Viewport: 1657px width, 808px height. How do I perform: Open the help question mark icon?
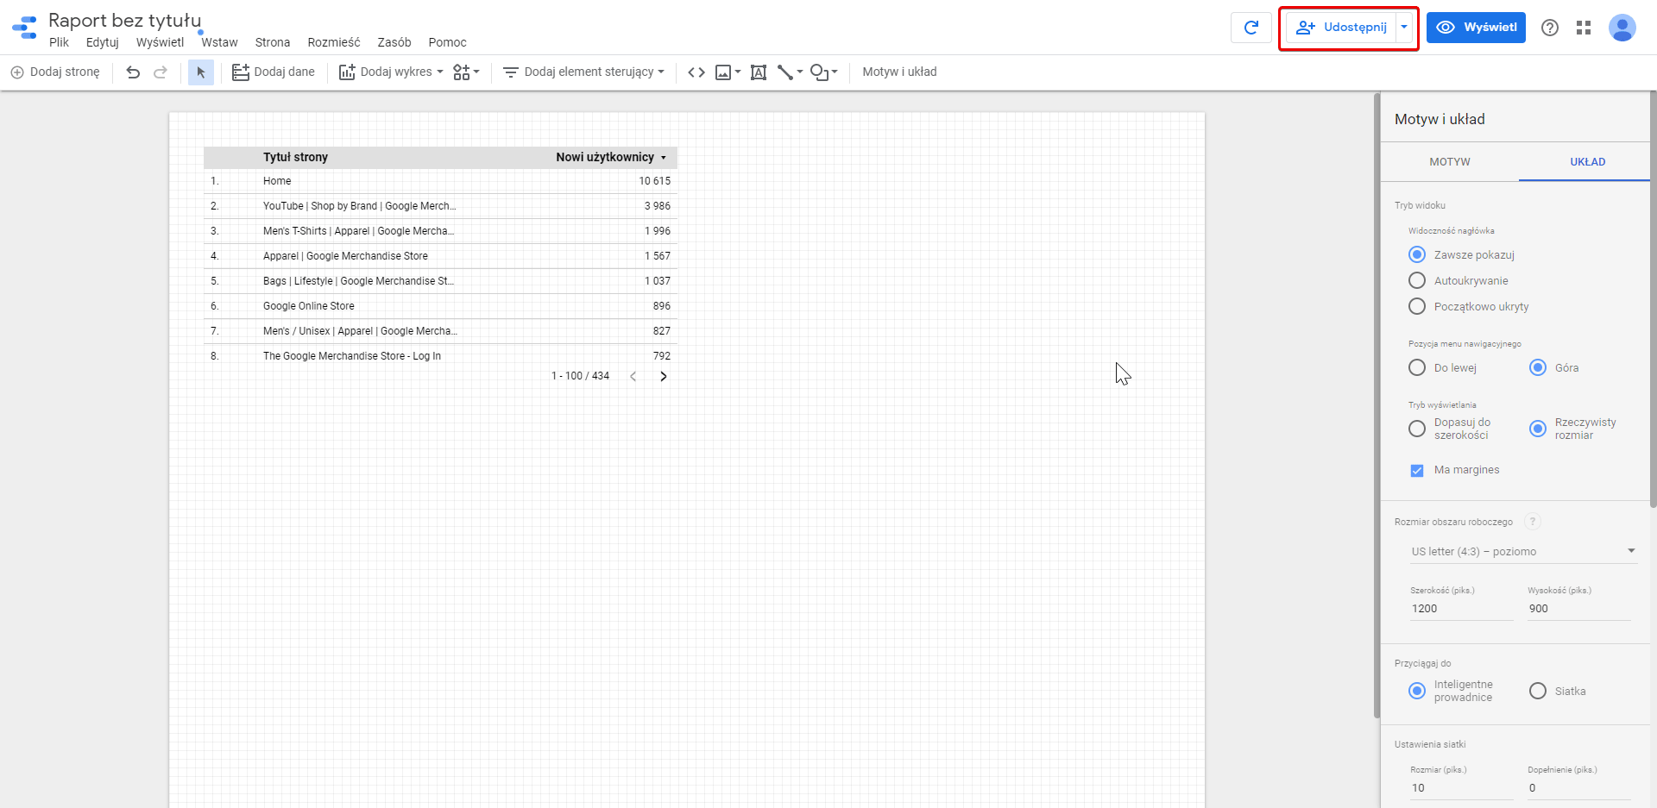[1550, 28]
